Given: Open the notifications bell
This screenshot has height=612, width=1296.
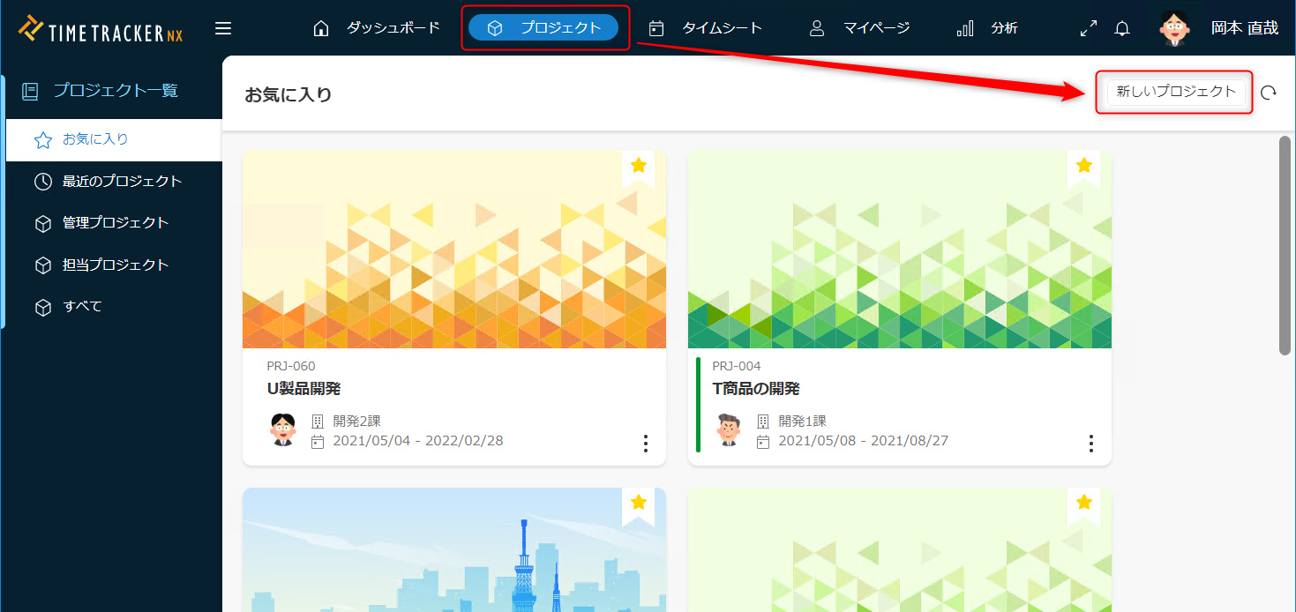Looking at the screenshot, I should 1122,28.
